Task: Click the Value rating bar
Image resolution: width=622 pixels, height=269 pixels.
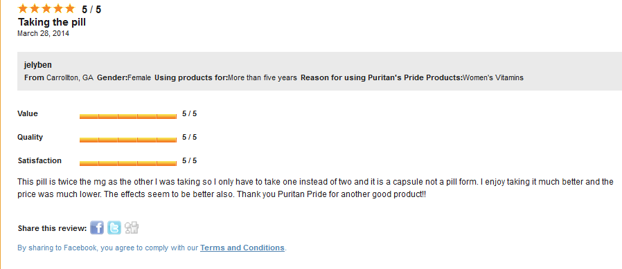Action: [127, 116]
